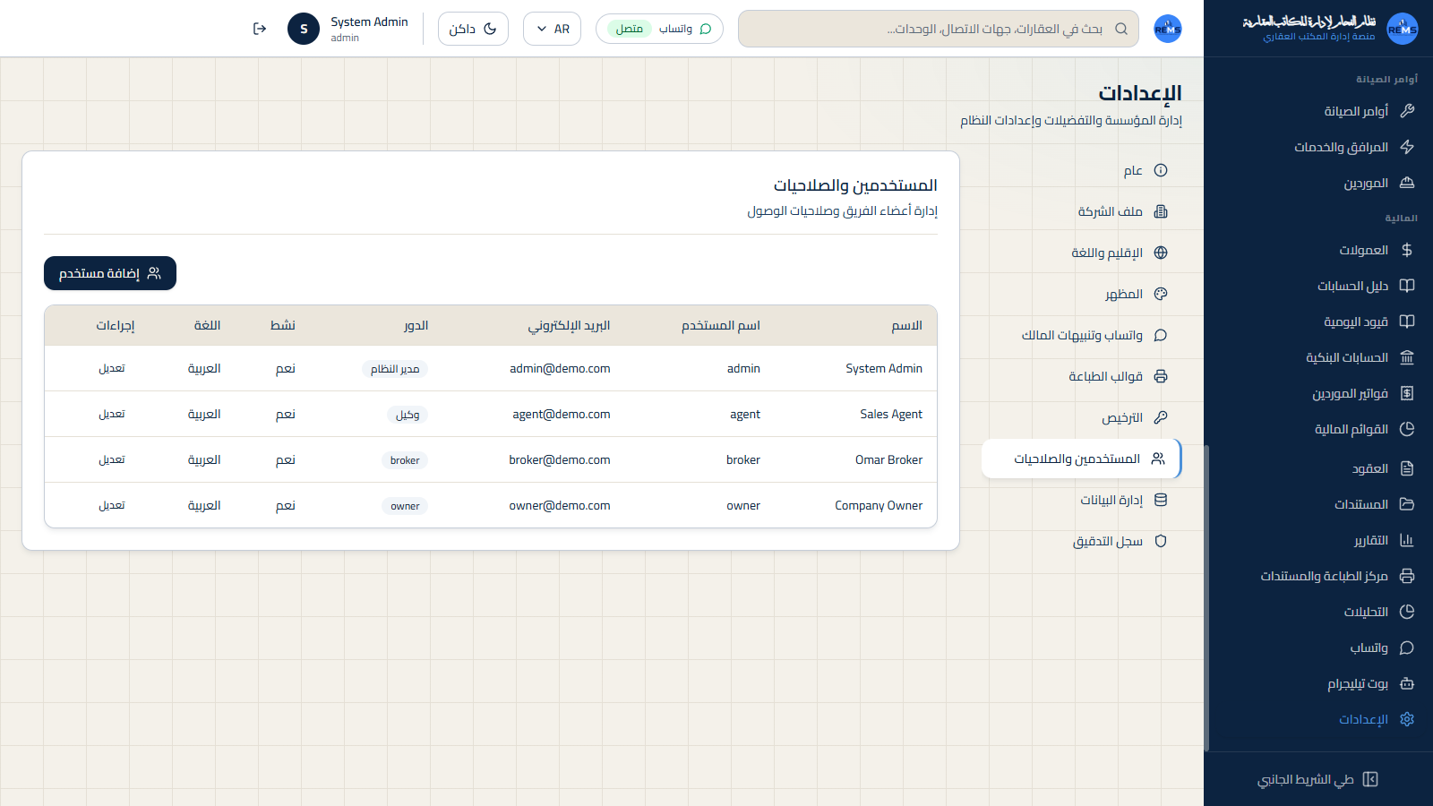
Task: Click the System Admin profile name
Action: click(x=369, y=21)
